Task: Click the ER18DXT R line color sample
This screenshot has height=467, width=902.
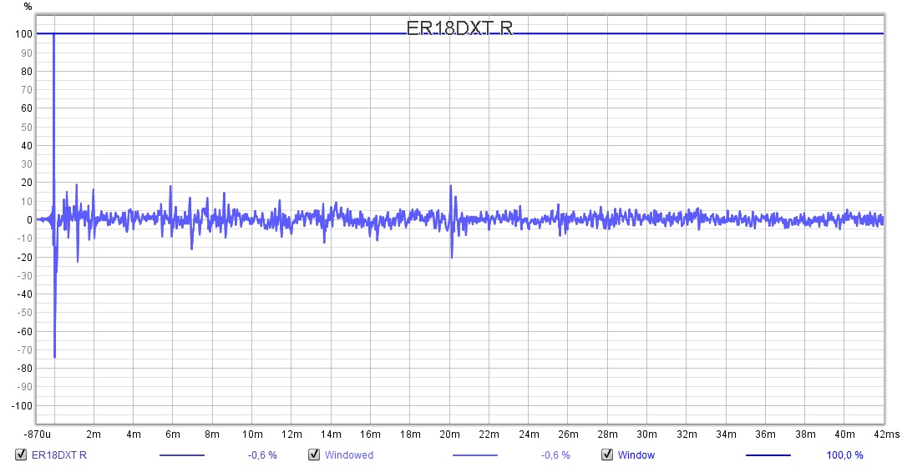Action: 182,455
